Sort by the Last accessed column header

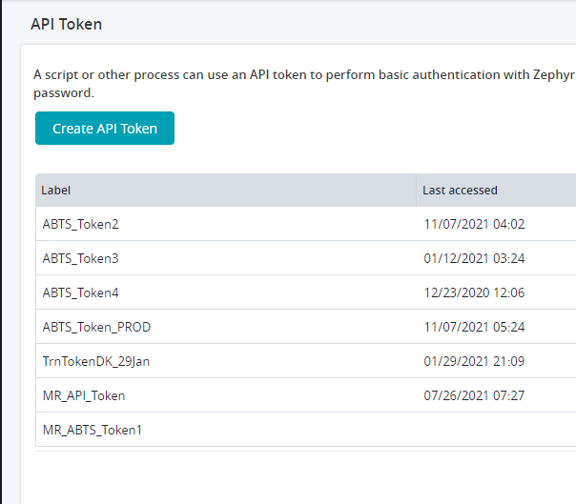tap(460, 191)
